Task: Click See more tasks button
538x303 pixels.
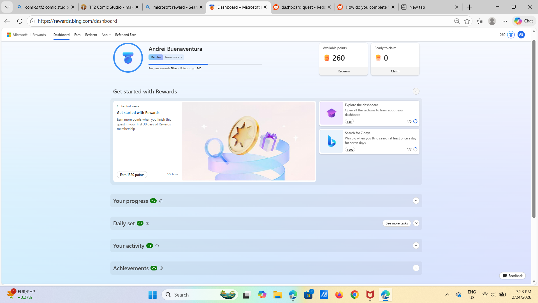Action: [396, 223]
